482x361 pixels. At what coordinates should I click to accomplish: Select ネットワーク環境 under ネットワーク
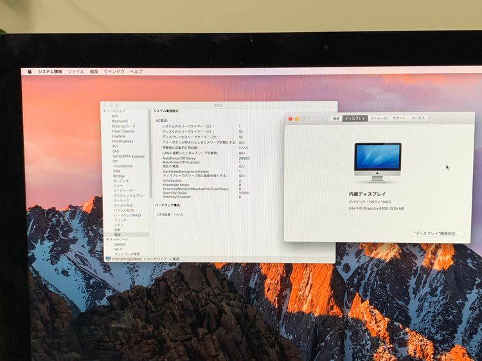127,254
